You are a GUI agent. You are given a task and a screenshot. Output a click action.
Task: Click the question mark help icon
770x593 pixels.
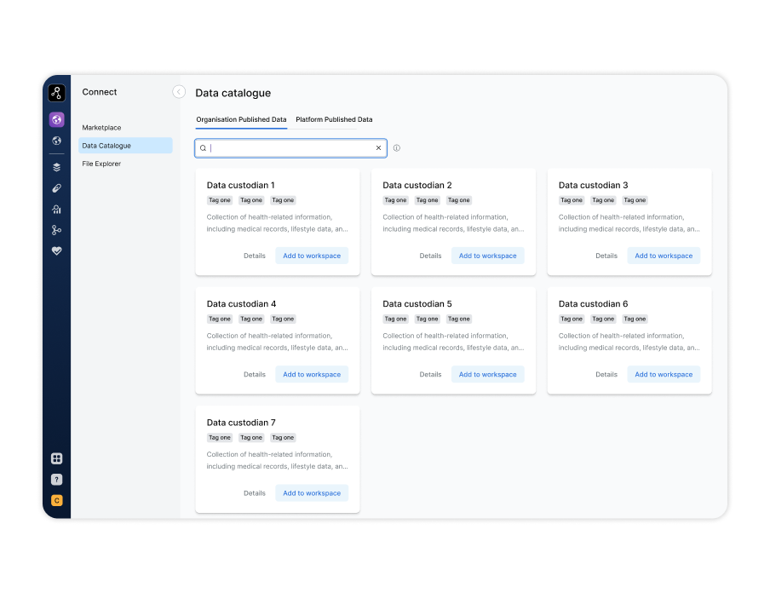[56, 480]
